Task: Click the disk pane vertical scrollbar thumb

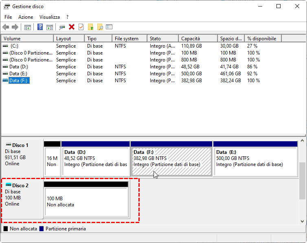Action: pyautogui.click(x=302, y=181)
